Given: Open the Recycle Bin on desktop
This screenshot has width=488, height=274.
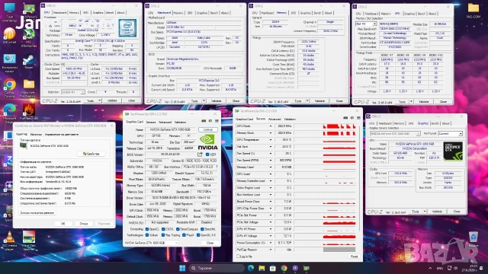Looking at the screenshot, I should coord(474,239).
